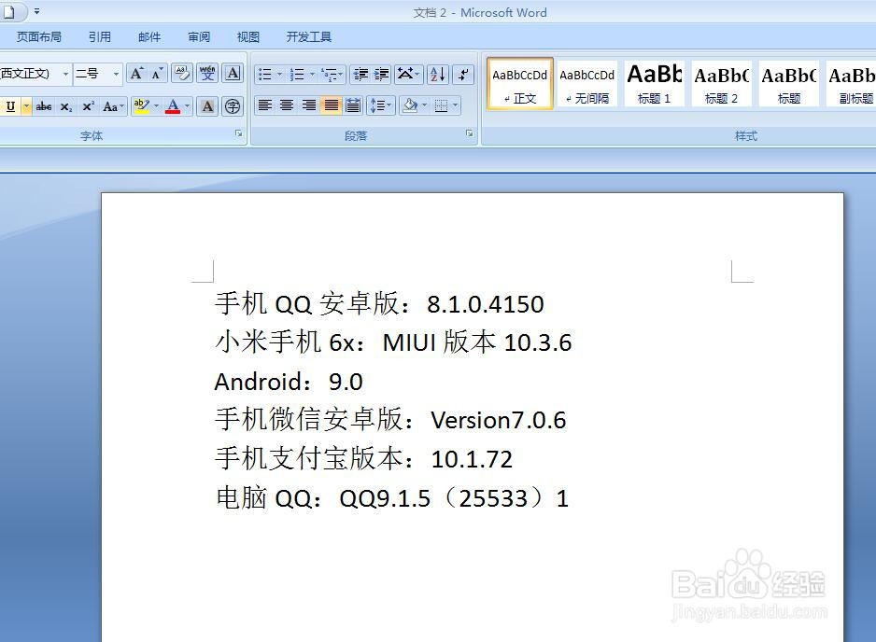Open the 引用 ribbon tab
Viewport: 876px width, 642px height.
[x=100, y=36]
